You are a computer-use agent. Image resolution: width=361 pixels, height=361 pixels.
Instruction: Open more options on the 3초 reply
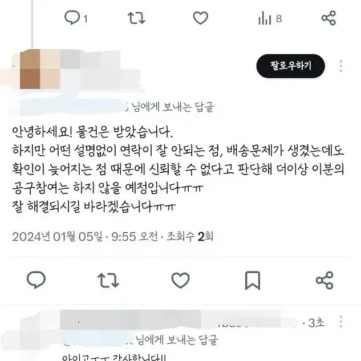341,322
